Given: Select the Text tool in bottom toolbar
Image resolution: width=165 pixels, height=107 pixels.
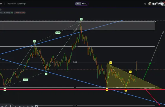Looking at the screenshot, I should [10, 106].
